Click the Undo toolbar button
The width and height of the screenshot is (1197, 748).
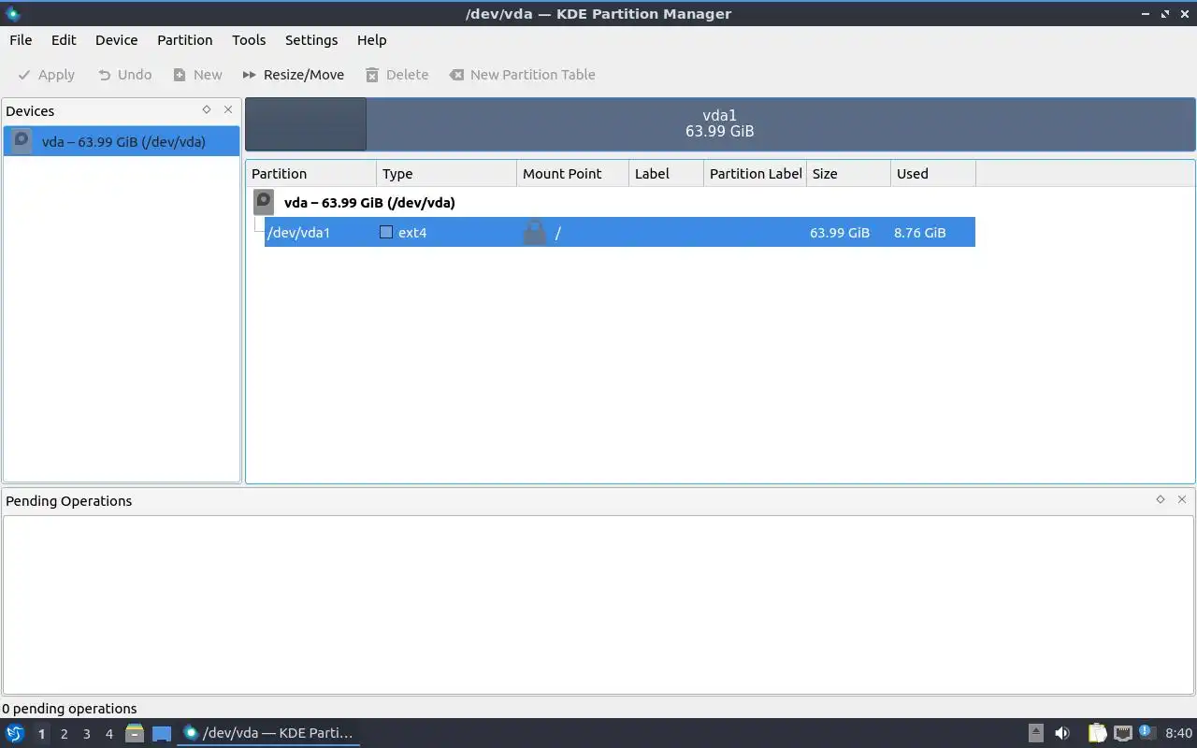124,75
